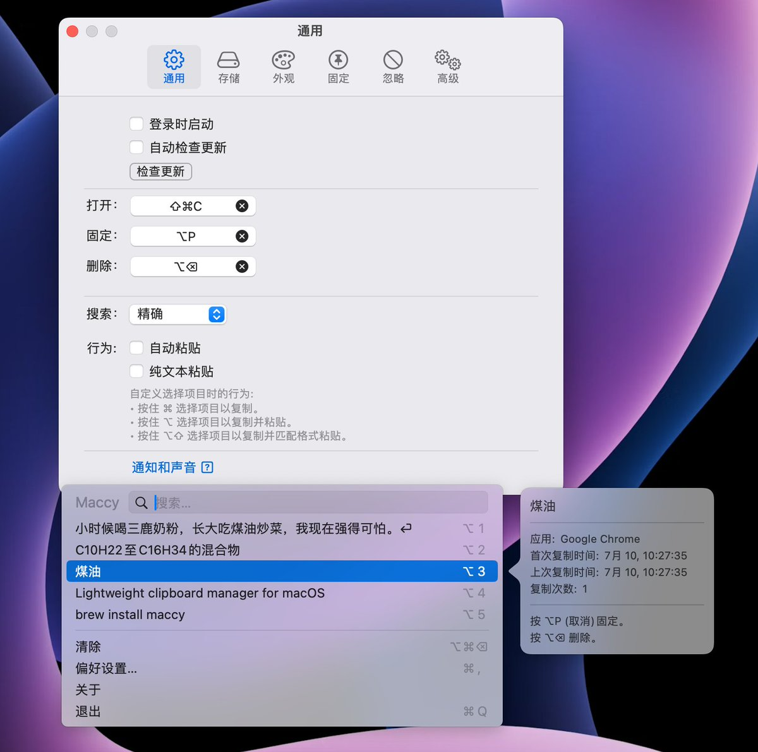Enable 登录时启动 checkbox
Screen dimensions: 758x752
pyautogui.click(x=136, y=124)
